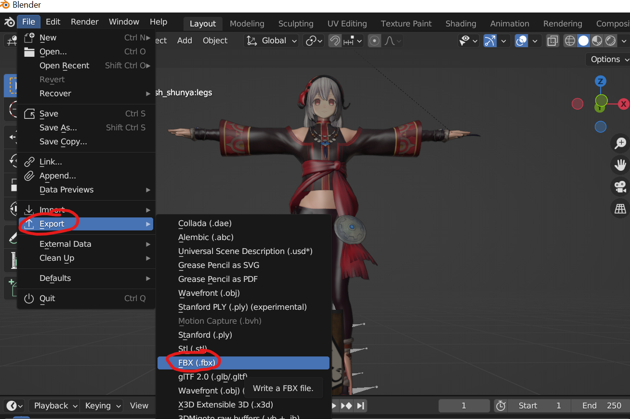The width and height of the screenshot is (630, 419).
Task: Open the Keying dropdown in timeline
Action: [101, 406]
